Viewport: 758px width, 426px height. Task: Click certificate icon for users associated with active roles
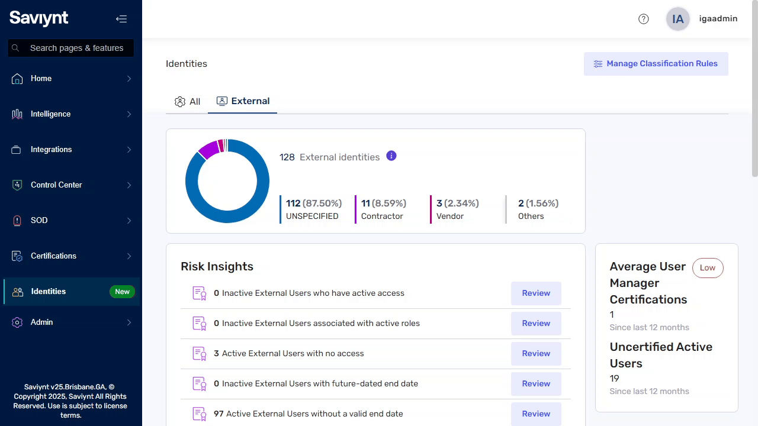(200, 324)
